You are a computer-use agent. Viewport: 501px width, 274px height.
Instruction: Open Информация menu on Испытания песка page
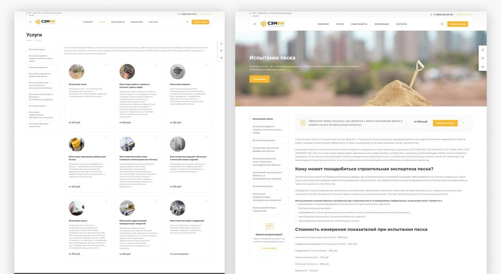(382, 24)
